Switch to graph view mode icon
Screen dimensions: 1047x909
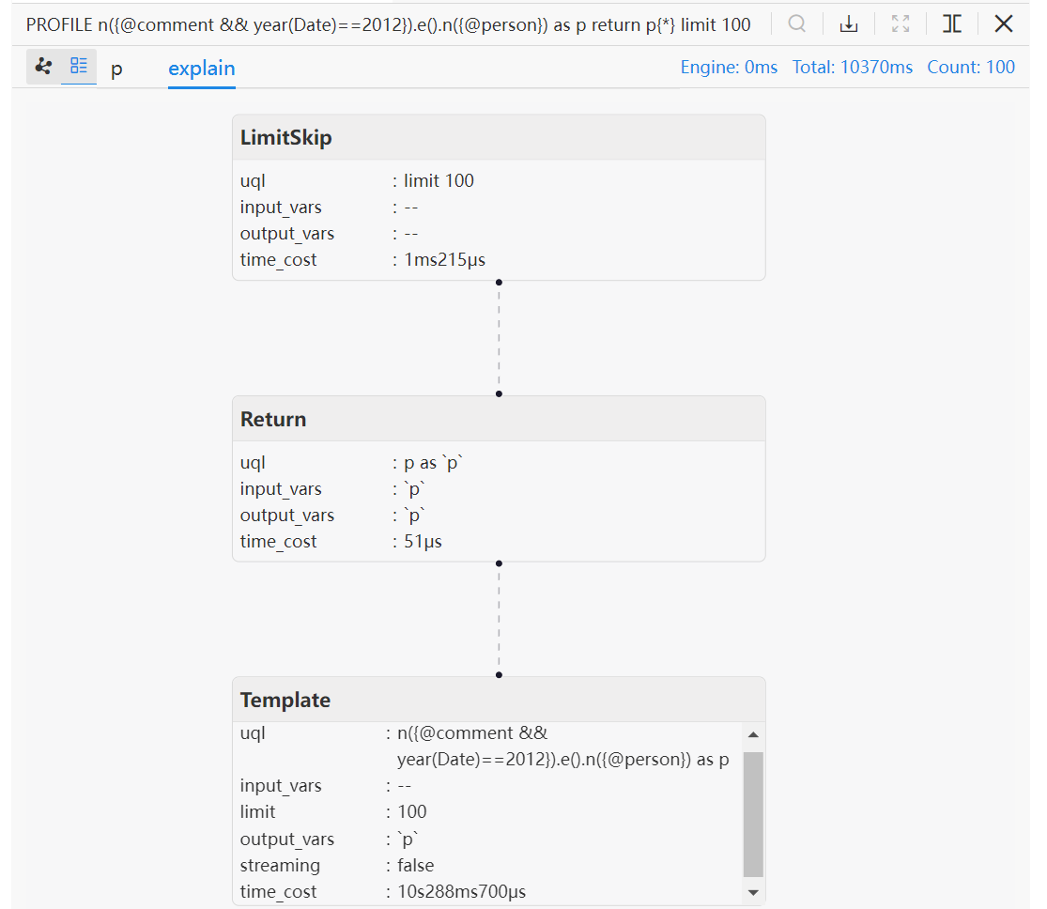[43, 67]
